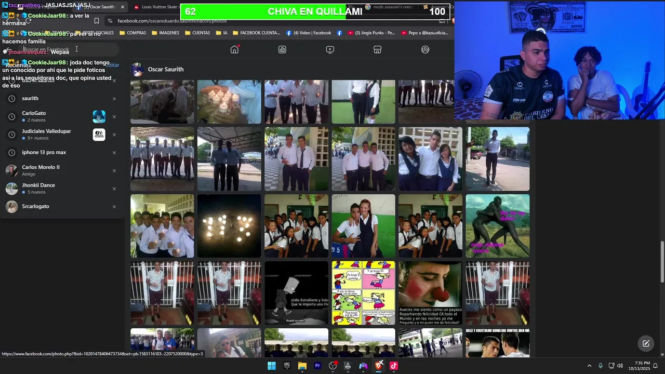Image resolution: width=665 pixels, height=374 pixels.
Task: Open the game controller app on taskbar
Action: pyautogui.click(x=363, y=366)
